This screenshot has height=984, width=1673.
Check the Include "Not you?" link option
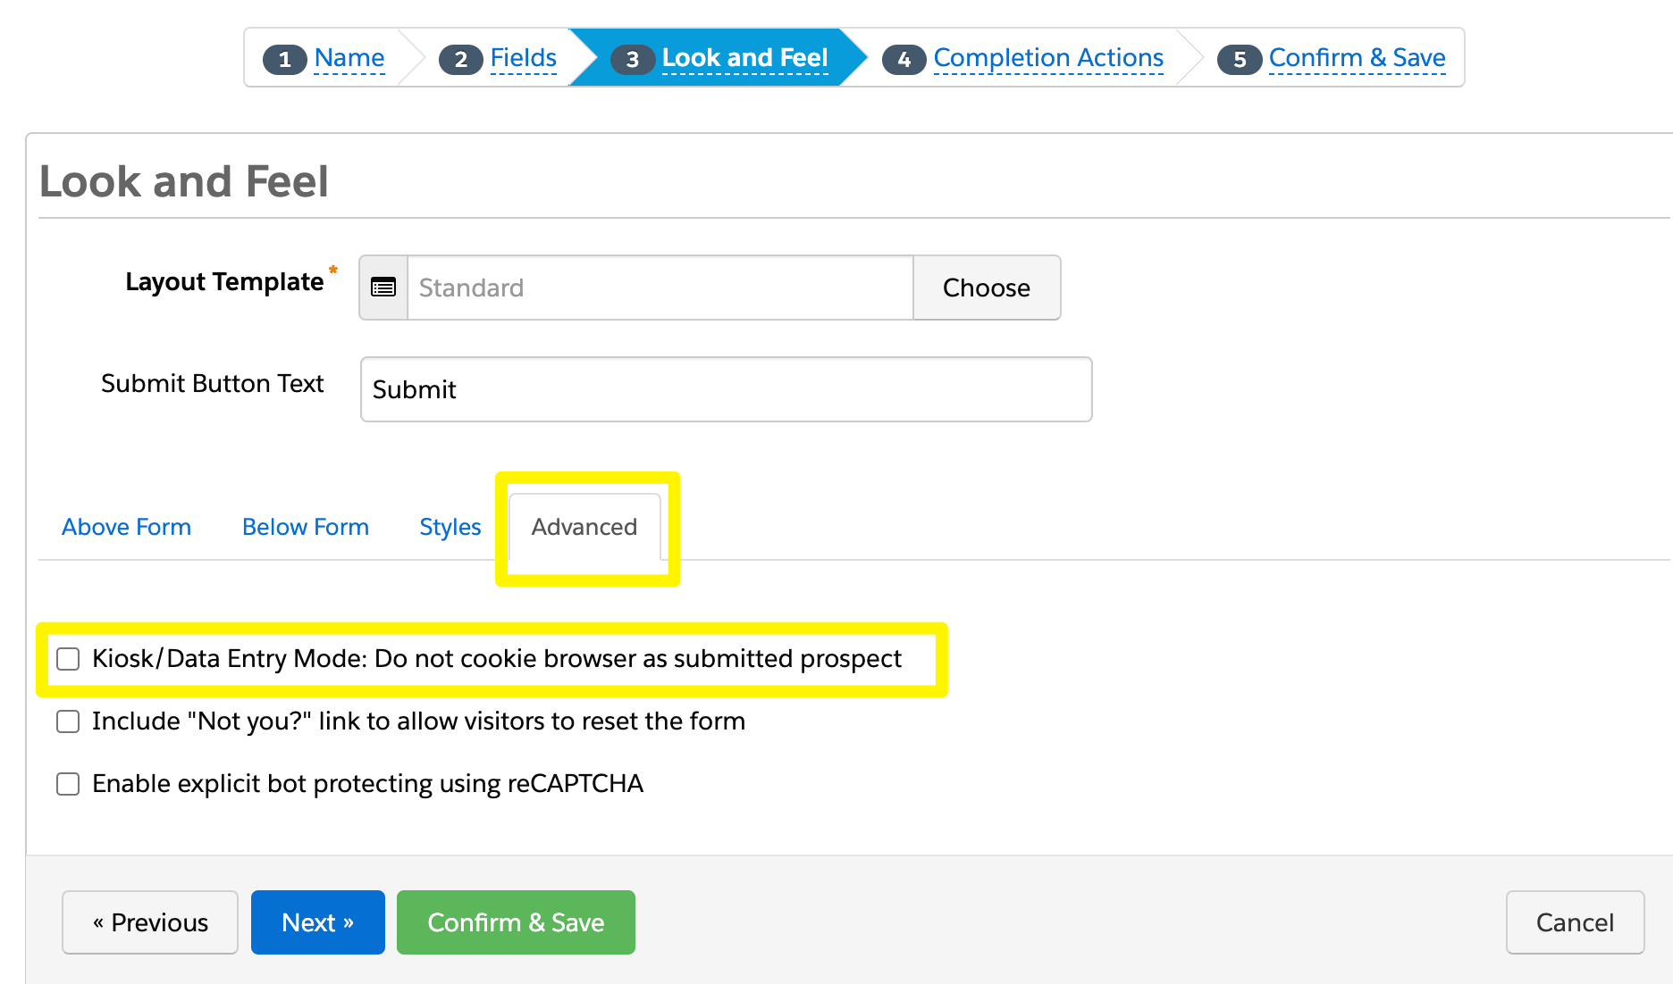[68, 721]
